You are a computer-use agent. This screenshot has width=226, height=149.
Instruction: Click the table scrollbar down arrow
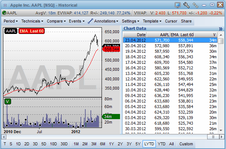click(x=221, y=131)
